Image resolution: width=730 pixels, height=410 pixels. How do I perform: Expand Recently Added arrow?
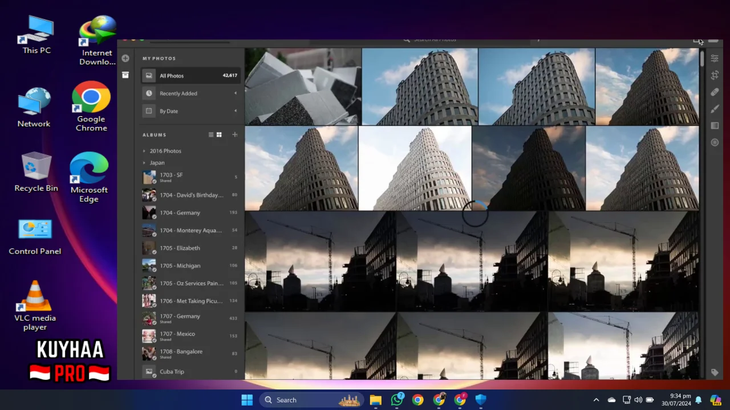[236, 93]
